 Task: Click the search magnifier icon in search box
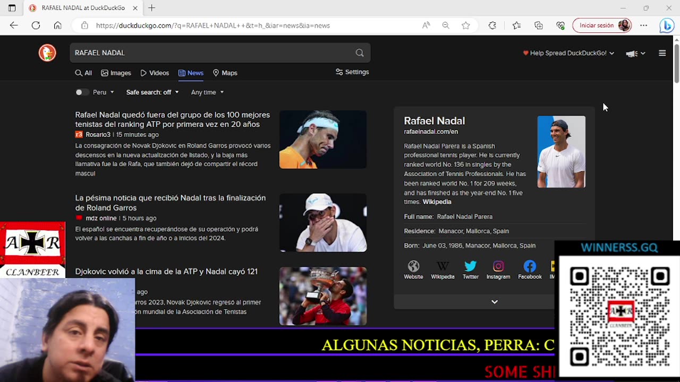(360, 53)
